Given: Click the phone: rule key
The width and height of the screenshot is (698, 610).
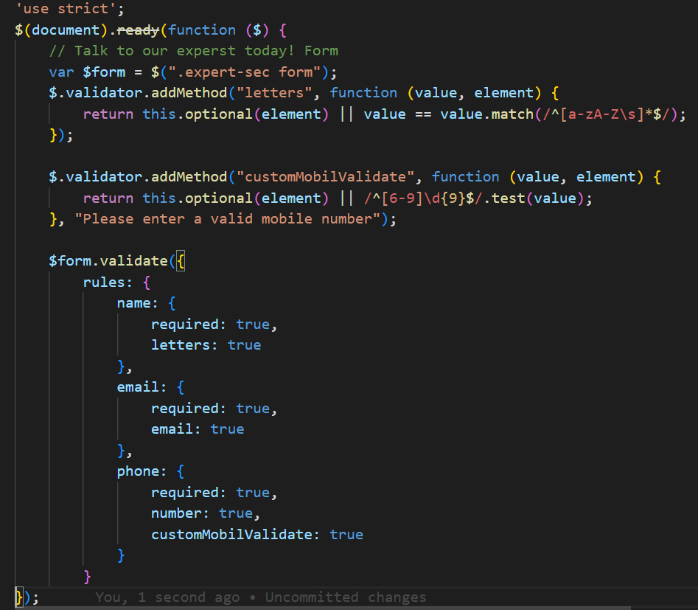Looking at the screenshot, I should click(x=142, y=471).
